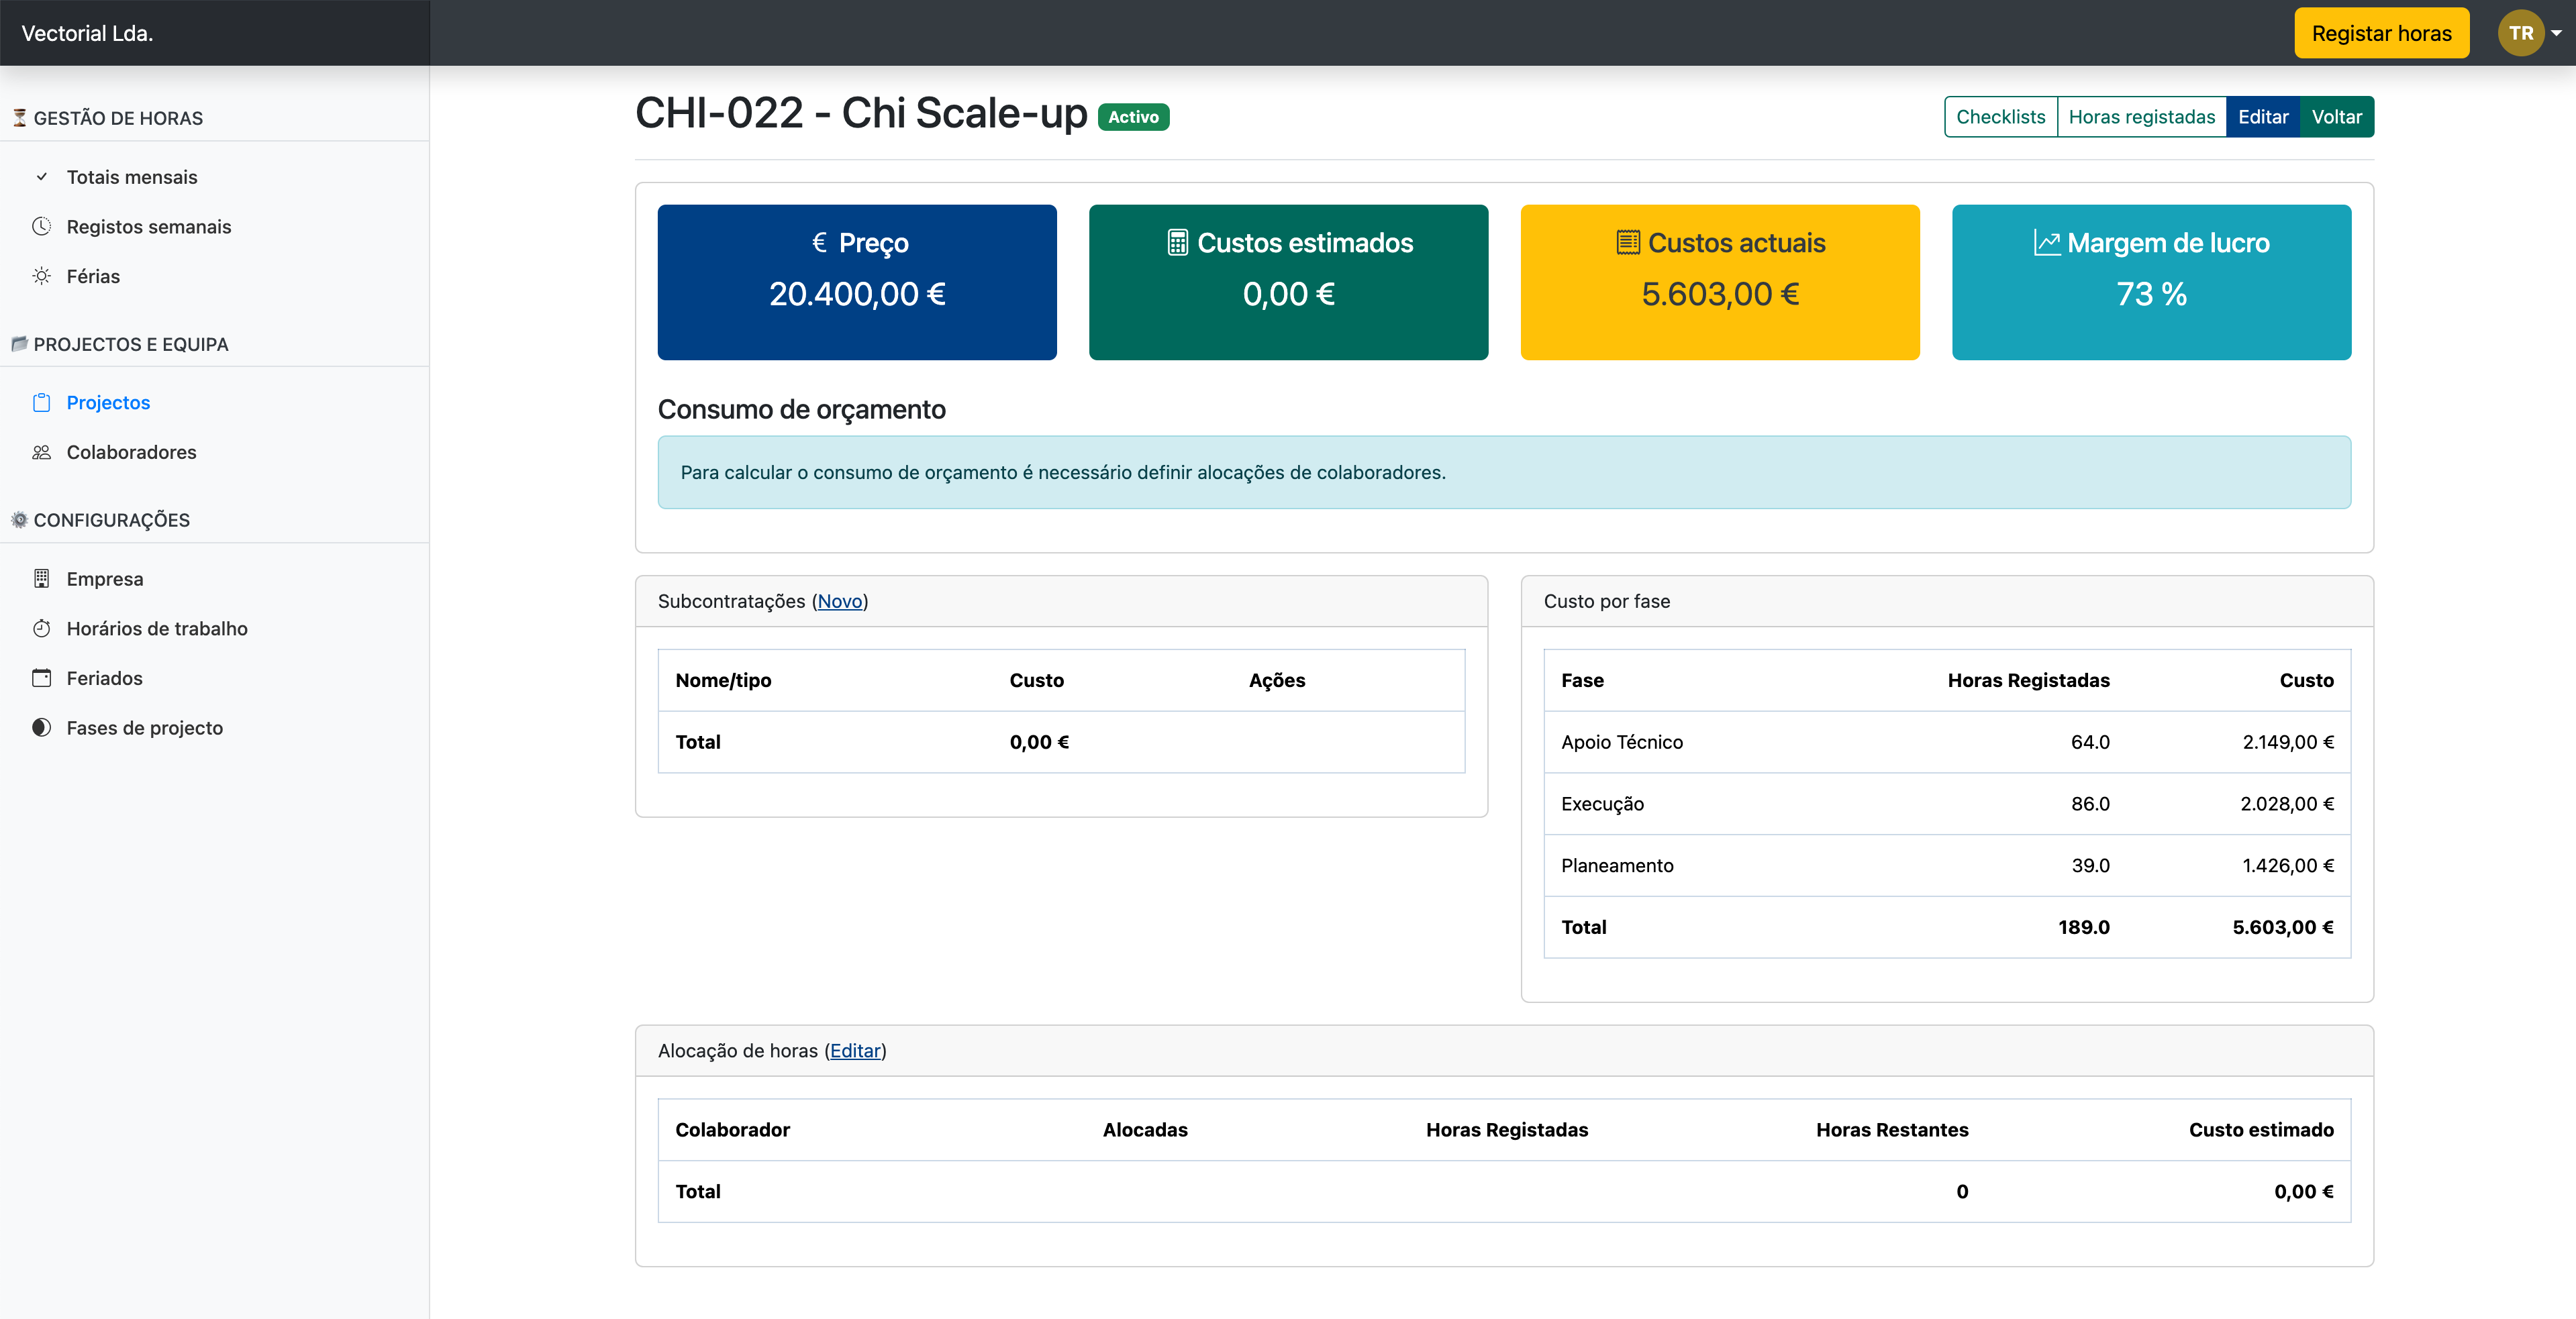Image resolution: width=2576 pixels, height=1319 pixels.
Task: Go to Registos semanais
Action: [149, 227]
